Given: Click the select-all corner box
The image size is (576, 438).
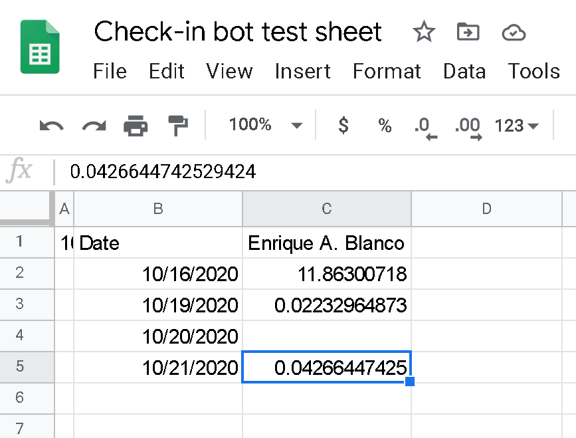Looking at the screenshot, I should coord(27,208).
